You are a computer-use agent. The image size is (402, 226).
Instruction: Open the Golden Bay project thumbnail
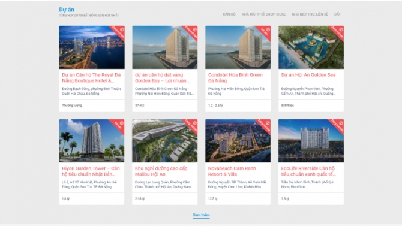[165, 47]
